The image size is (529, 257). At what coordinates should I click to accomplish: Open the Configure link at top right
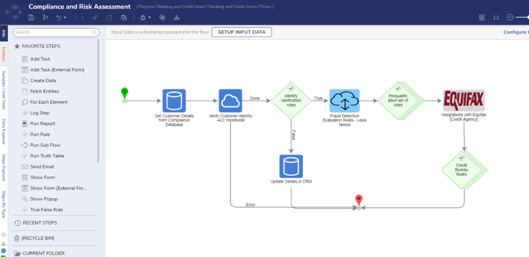515,32
